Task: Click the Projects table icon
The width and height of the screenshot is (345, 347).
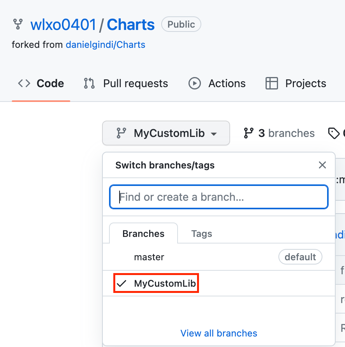Action: (271, 83)
